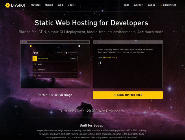Click the Login button
185x140 pixels.
[x=151, y=5]
